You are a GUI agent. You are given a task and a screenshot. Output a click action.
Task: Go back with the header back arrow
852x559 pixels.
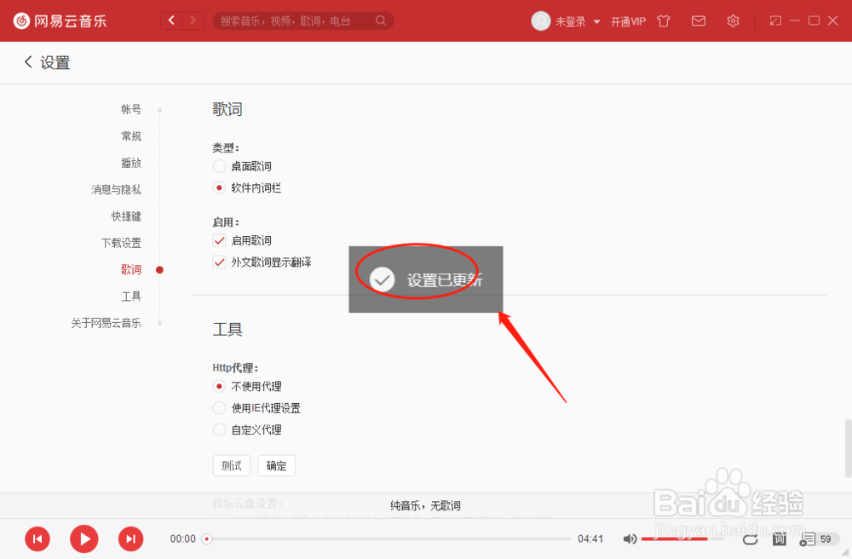click(172, 20)
